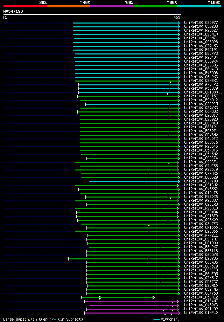Select the UniRef100_Q8H8K1 label
The image size is (224, 322).
point(201,81)
